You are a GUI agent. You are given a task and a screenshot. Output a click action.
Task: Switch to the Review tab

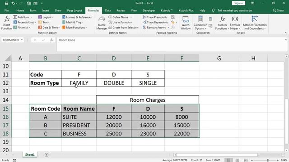point(121,10)
